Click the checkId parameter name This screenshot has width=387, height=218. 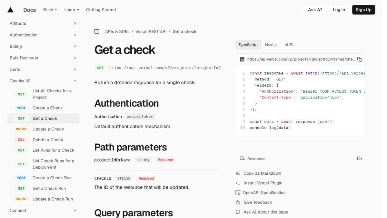(103, 178)
